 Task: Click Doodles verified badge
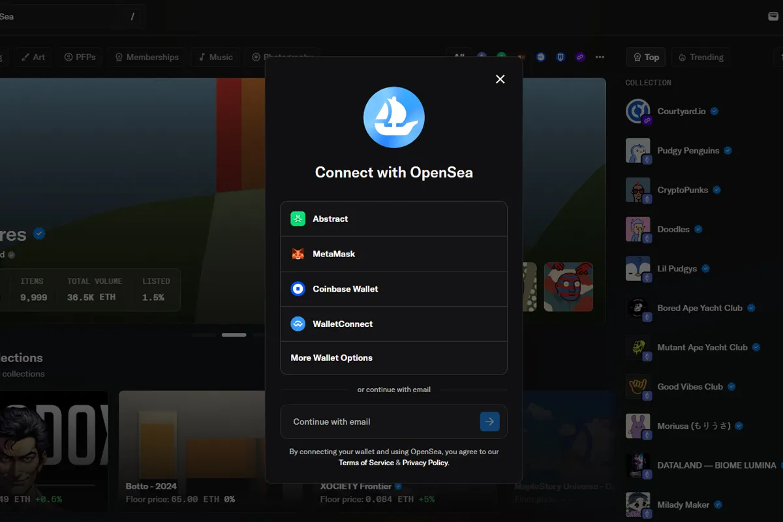click(698, 230)
